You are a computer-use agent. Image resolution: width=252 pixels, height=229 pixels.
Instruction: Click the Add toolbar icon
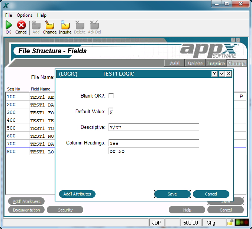[x=36, y=25]
